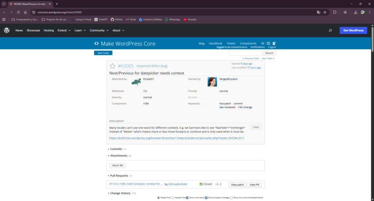This screenshot has width=374, height=201.
Task: Open ChatGPT bookmark
Action: click(101, 20)
